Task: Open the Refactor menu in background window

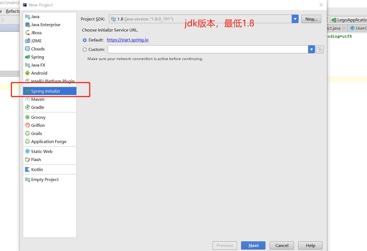Action: click(x=13, y=11)
